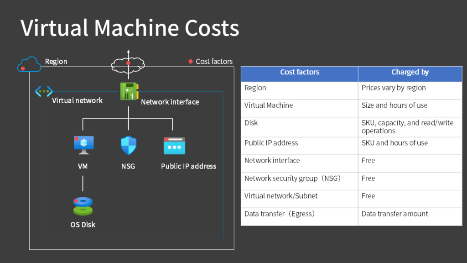467x263 pixels.
Task: Click the OS Disk stacked-disks icon
Action: [x=83, y=206]
